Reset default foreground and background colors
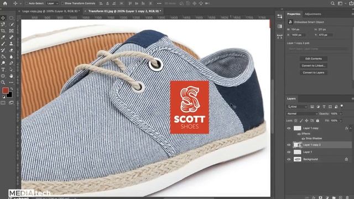 pyautogui.click(x=3, y=97)
